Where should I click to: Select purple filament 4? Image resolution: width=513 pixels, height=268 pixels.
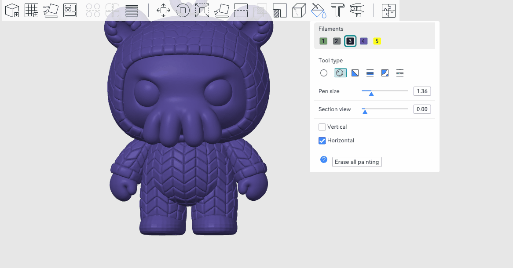click(x=363, y=41)
